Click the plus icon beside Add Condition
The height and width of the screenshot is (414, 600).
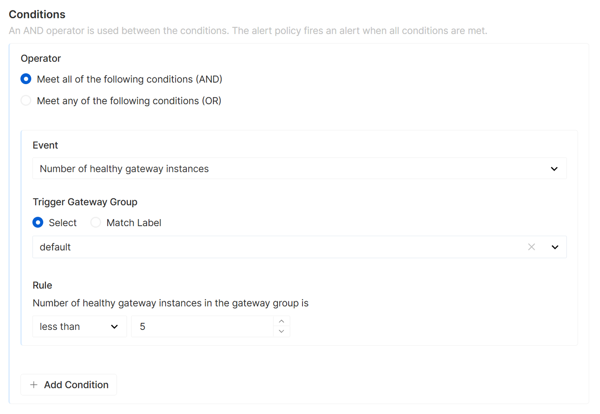pyautogui.click(x=34, y=385)
